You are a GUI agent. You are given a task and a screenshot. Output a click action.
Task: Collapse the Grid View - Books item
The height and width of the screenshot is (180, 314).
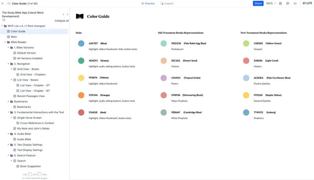[11, 69]
